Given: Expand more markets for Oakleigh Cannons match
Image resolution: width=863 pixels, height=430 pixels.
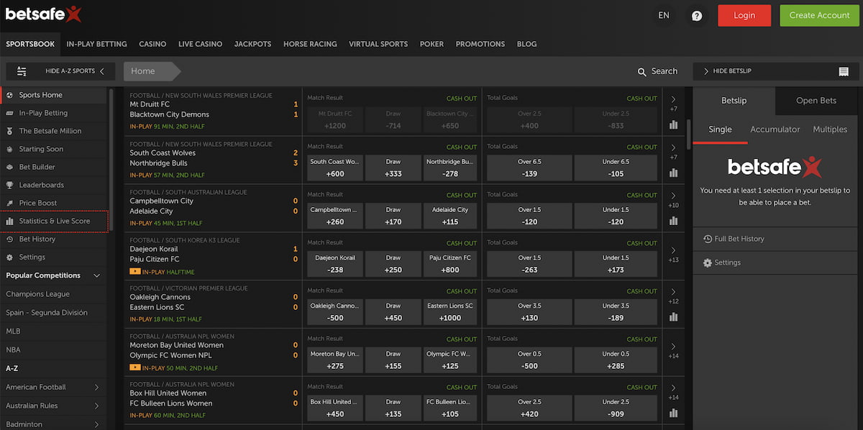Looking at the screenshot, I should [x=673, y=292].
